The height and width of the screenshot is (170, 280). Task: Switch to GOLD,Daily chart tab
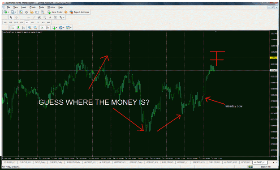[40, 162]
